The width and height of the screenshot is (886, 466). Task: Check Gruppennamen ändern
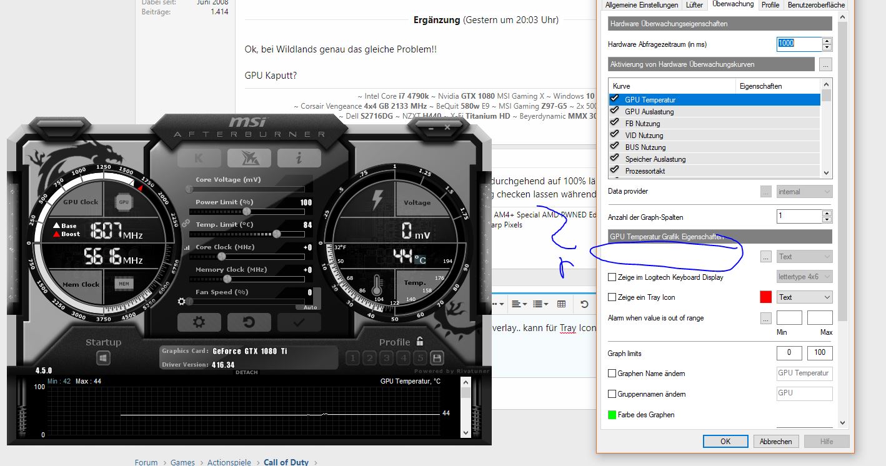612,394
